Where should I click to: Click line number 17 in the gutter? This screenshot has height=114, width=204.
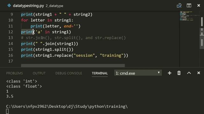11,61
